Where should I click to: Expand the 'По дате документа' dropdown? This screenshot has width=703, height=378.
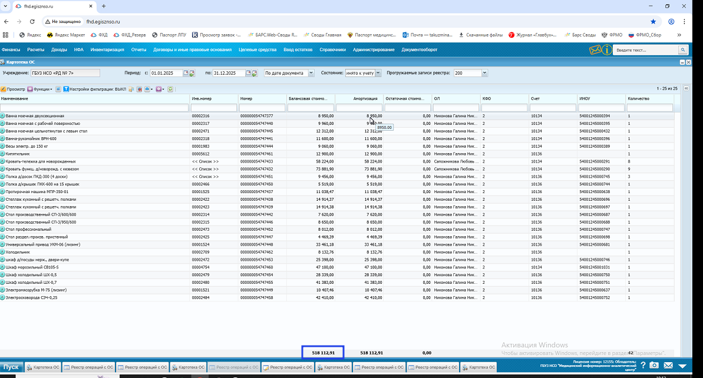pos(311,73)
